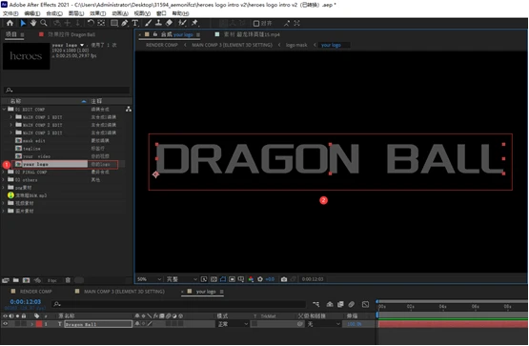Click the Home icon in toolbar
The width and height of the screenshot is (529, 346).
(10, 23)
